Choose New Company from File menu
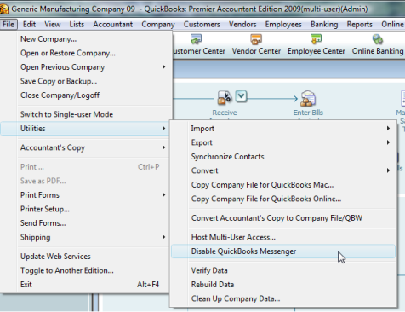Image resolution: width=405 pixels, height=312 pixels. click(86, 39)
